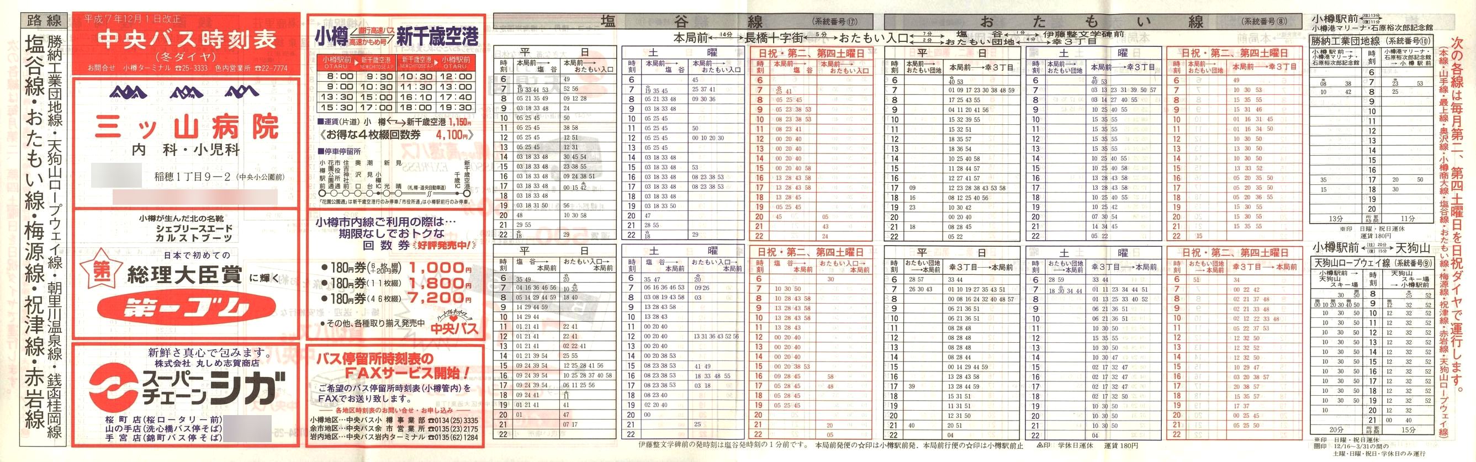Click the 系統番号⑰ label

pyautogui.click(x=835, y=22)
